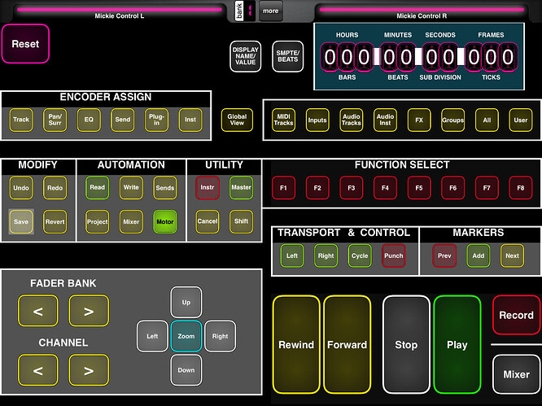Image resolution: width=542 pixels, height=406 pixels.
Task: Go to Next marker
Action: 512,255
